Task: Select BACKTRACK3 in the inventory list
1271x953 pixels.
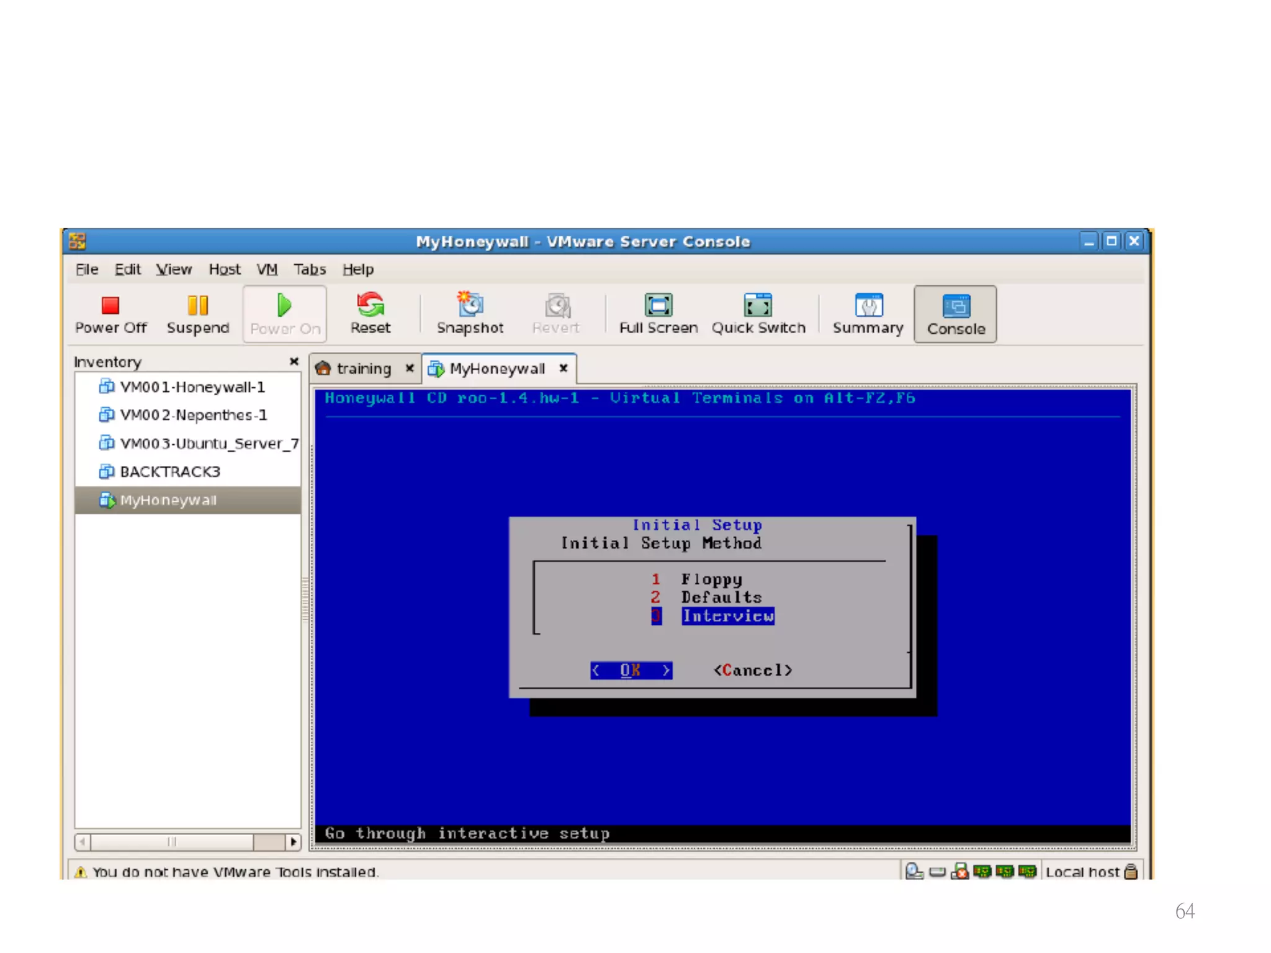Action: 169,472
